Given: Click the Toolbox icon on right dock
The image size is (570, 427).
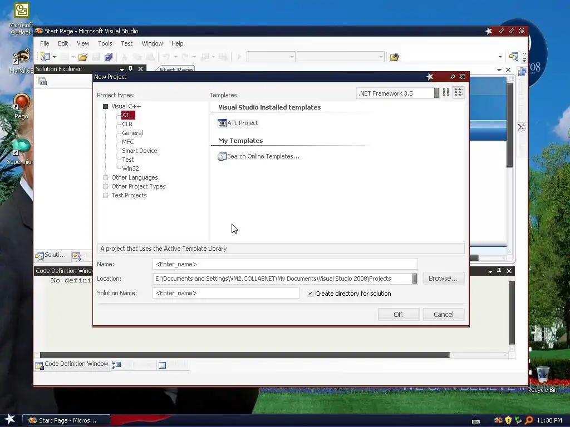Looking at the screenshot, I should 522,127.
